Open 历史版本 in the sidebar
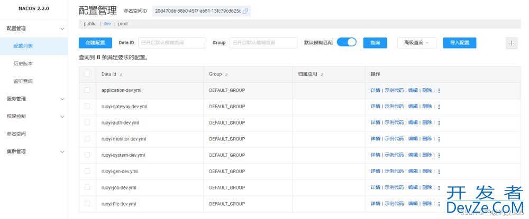Image resolution: width=529 pixels, height=219 pixels. [x=34, y=63]
